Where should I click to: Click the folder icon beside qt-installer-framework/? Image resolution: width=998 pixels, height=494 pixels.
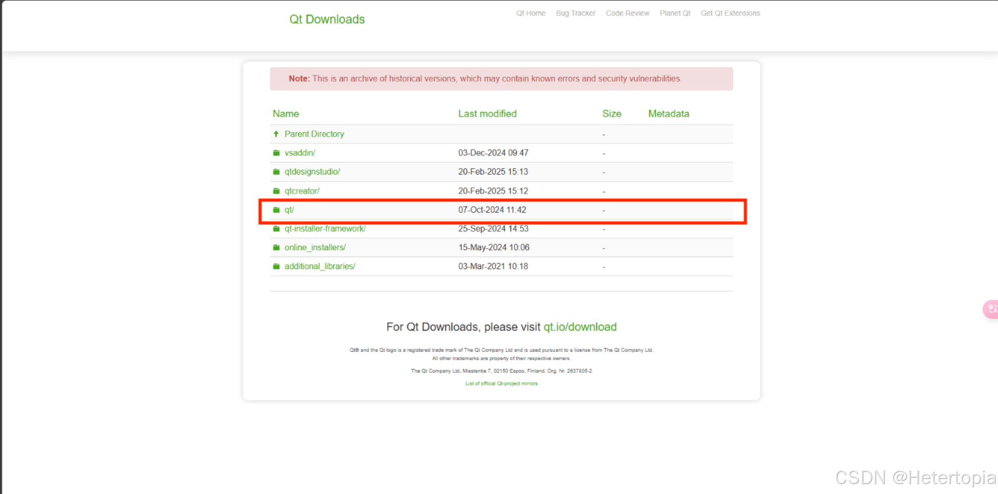[276, 229]
